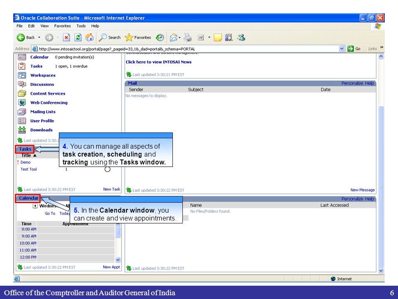This screenshot has height=299, width=398.
Task: Click the page scrollbar down arrow
Action: pos(381,271)
